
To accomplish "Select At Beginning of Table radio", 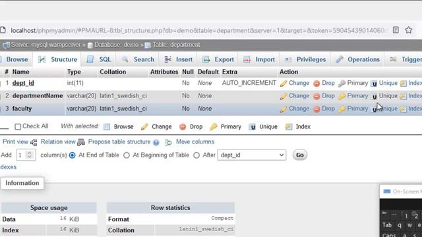I will click(x=127, y=155).
